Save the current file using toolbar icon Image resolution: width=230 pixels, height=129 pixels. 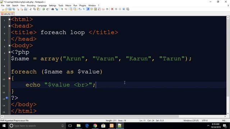pyautogui.click(x=10, y=9)
